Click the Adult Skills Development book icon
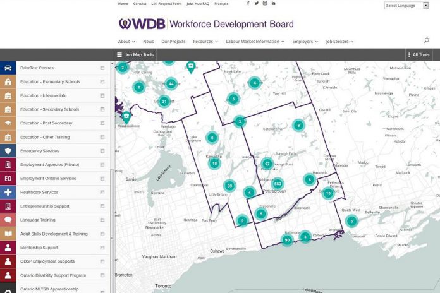 8,234
